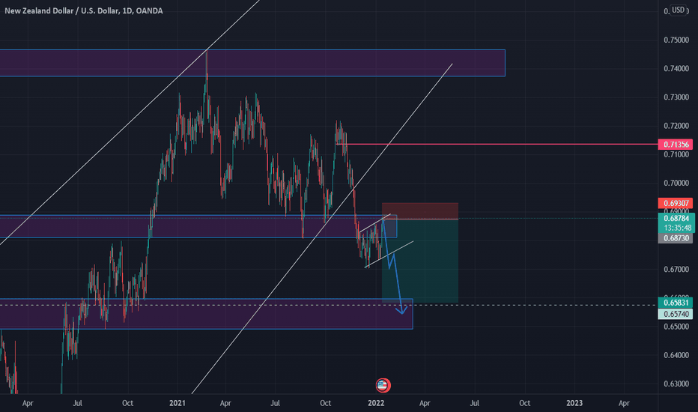Click the 0.65000 price axis value
Screen dimensions: 698x412
coord(676,327)
